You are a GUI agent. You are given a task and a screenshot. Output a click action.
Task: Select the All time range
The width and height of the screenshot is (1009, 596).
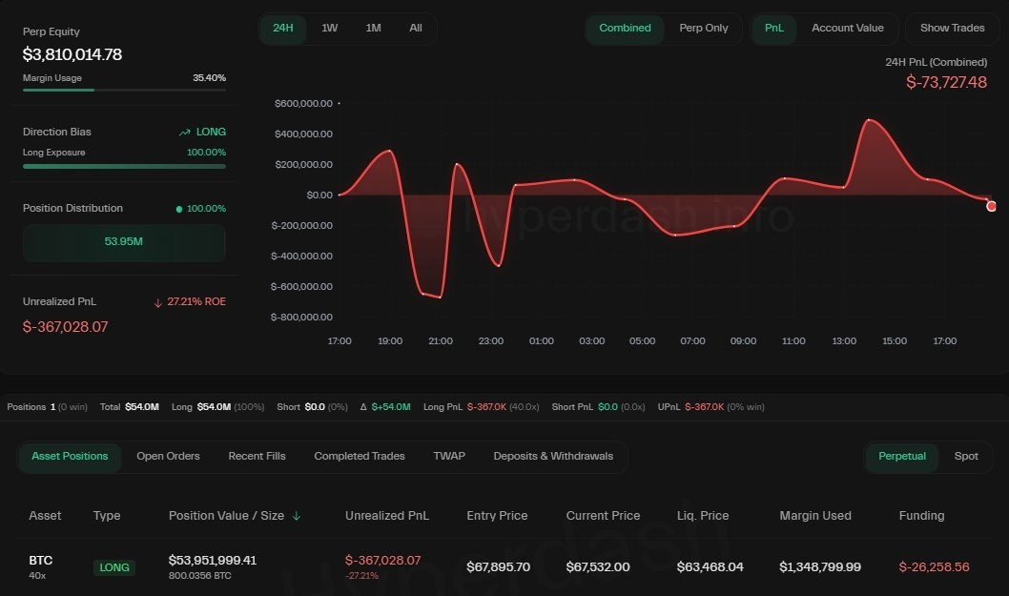tap(416, 29)
